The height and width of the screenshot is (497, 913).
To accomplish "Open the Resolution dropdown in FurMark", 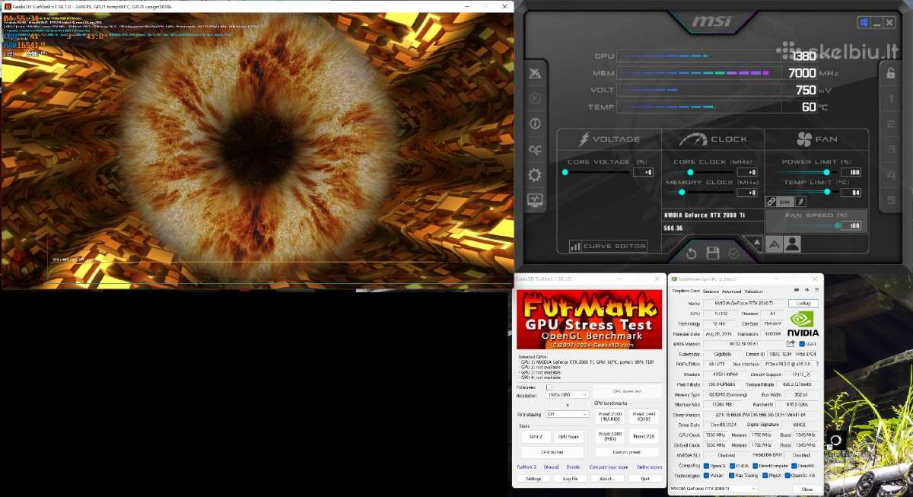I will [x=568, y=395].
